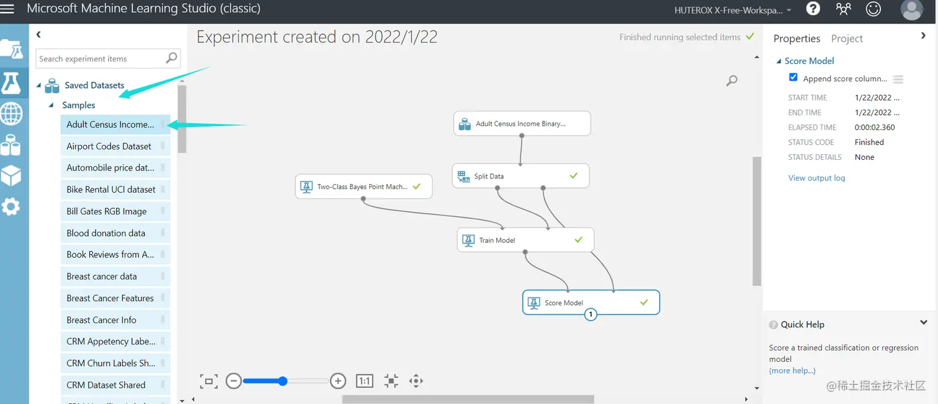The width and height of the screenshot is (938, 404).
Task: Click the Two-Class Bayes Point Machine icon
Action: 306,187
